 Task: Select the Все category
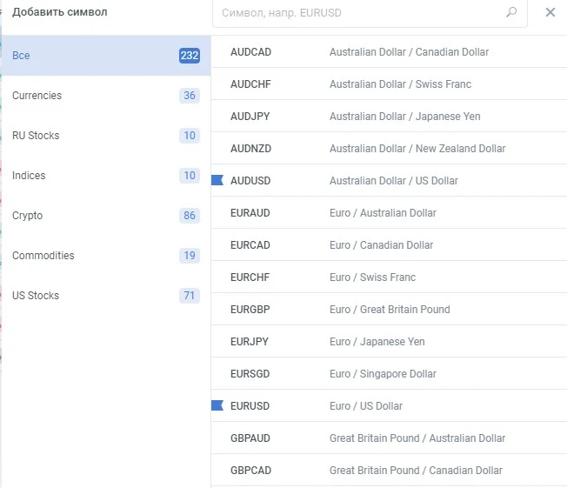(106, 56)
